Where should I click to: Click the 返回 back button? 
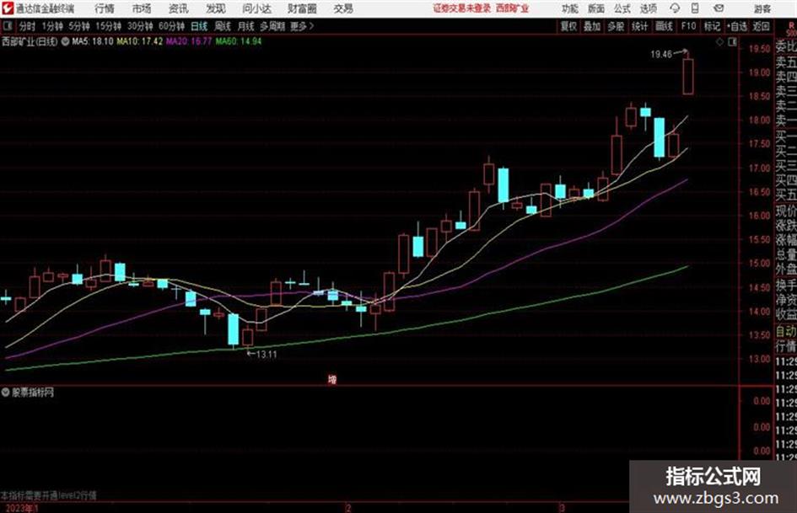coord(761,26)
